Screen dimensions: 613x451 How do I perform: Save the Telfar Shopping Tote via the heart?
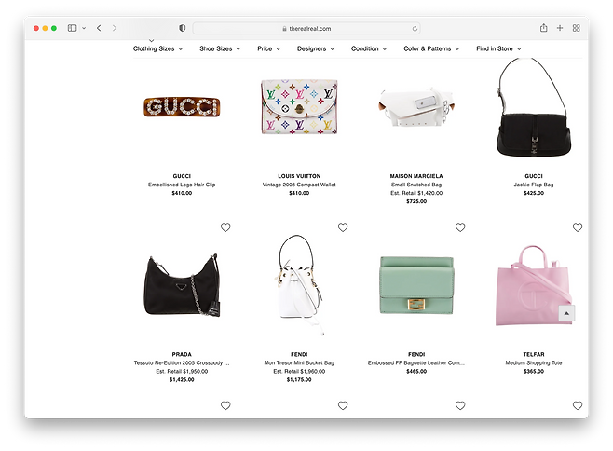point(578,227)
